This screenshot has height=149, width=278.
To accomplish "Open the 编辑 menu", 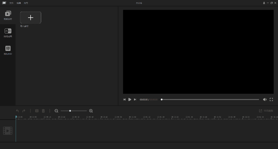I will 19,3.
